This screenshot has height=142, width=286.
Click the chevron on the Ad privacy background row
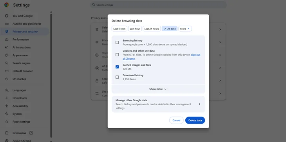tap(220, 68)
